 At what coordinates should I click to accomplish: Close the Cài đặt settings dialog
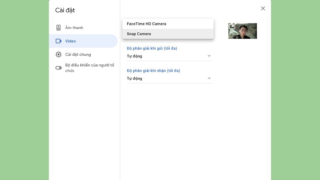click(x=263, y=8)
